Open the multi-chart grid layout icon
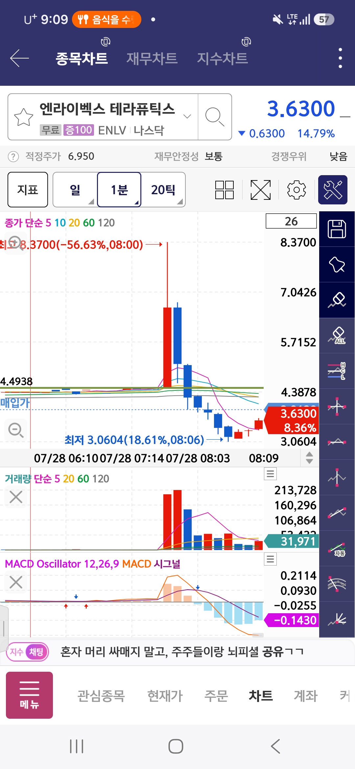This screenshot has width=355, height=769. pos(225,190)
